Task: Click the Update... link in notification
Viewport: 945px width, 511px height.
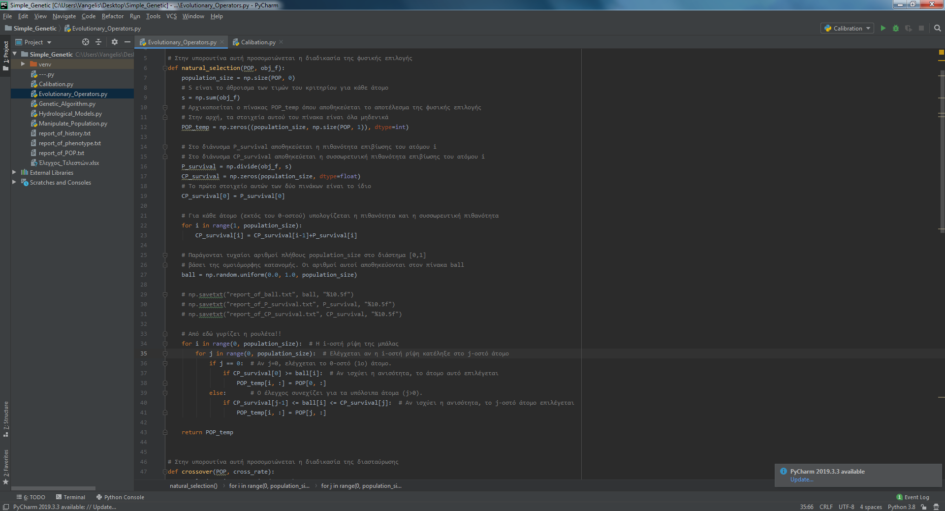Action: (x=802, y=480)
